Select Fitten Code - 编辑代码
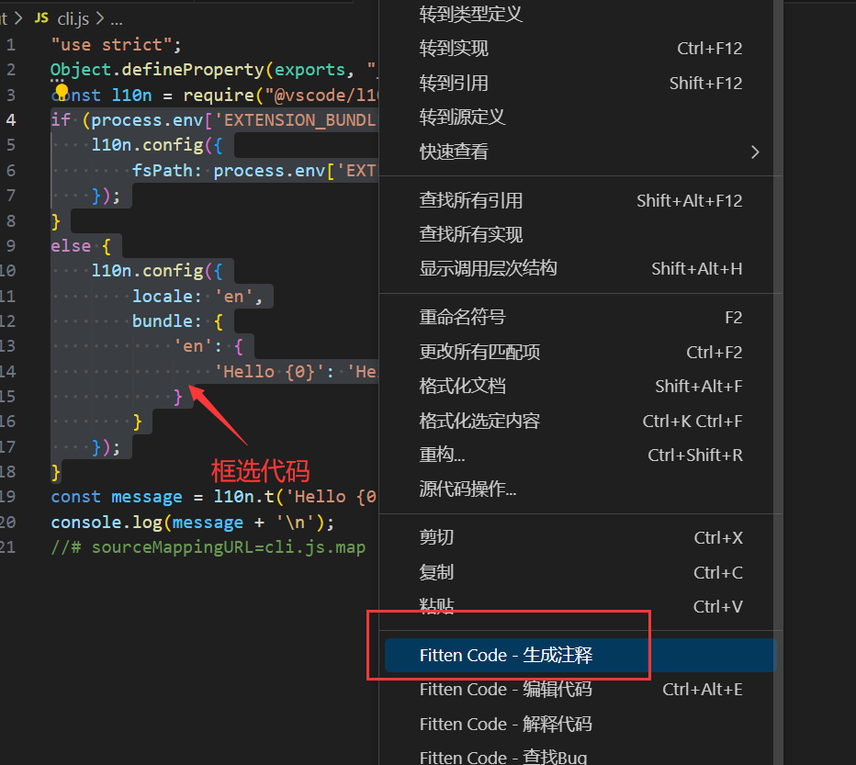This screenshot has height=765, width=856. click(580, 690)
